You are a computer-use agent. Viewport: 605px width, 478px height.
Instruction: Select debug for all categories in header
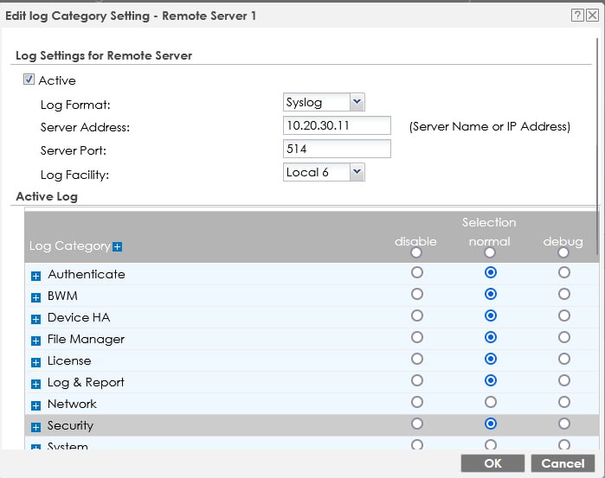564,253
